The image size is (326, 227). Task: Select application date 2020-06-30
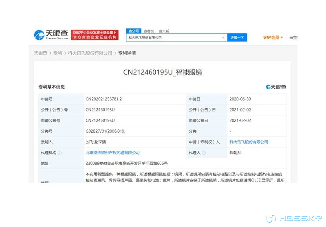(x=240, y=99)
